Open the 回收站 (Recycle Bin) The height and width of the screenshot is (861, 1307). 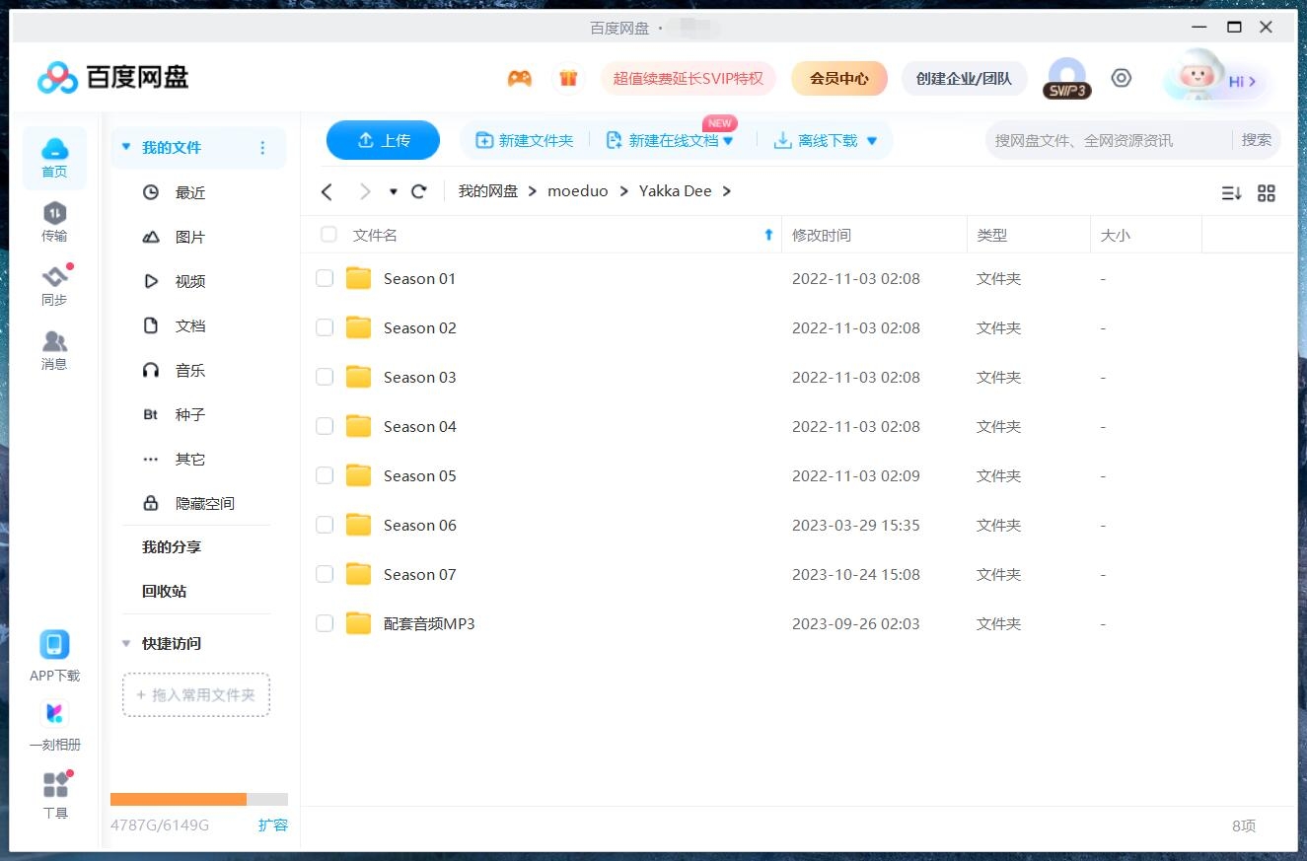[x=162, y=591]
